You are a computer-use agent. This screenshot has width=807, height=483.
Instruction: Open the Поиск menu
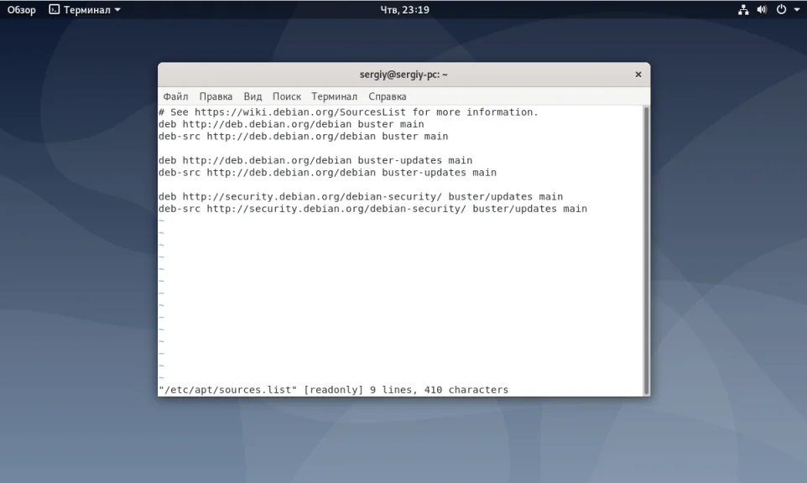tap(287, 96)
